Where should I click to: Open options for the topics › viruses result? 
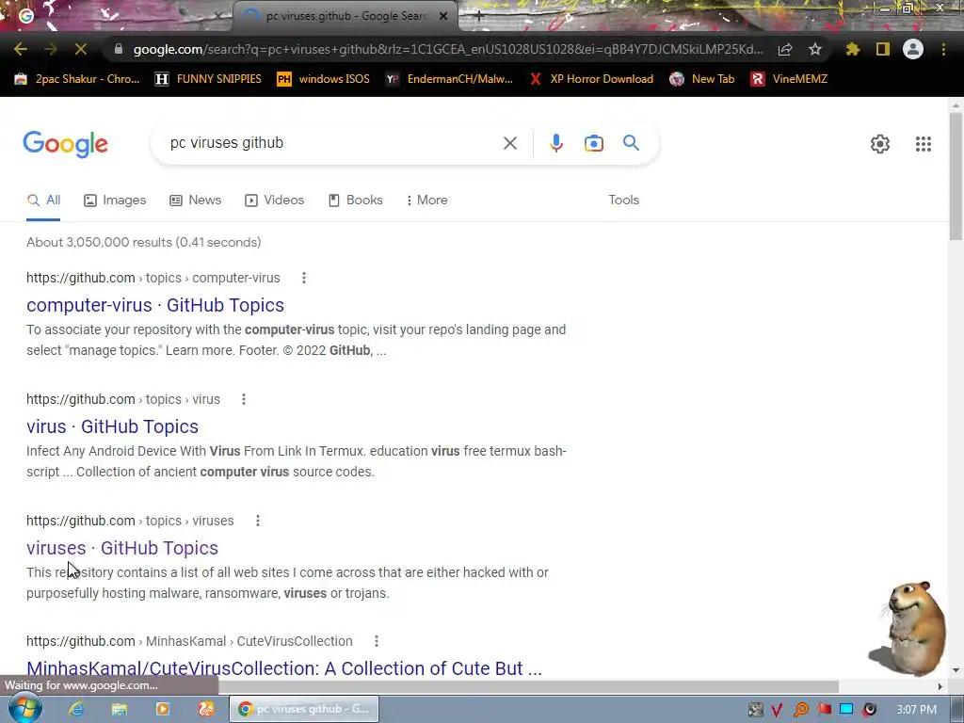pos(258,521)
